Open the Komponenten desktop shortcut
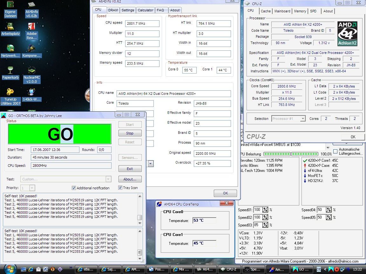 tap(31, 51)
